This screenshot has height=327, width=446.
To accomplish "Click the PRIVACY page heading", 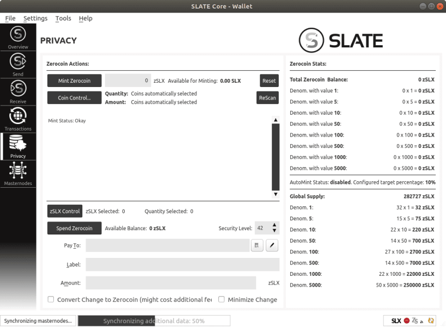I will pos(58,41).
